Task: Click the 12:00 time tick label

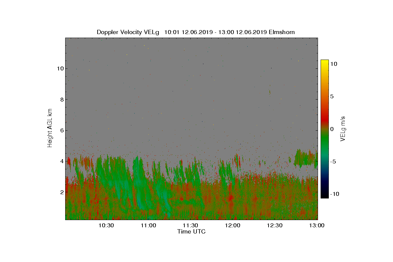Action: click(233, 225)
